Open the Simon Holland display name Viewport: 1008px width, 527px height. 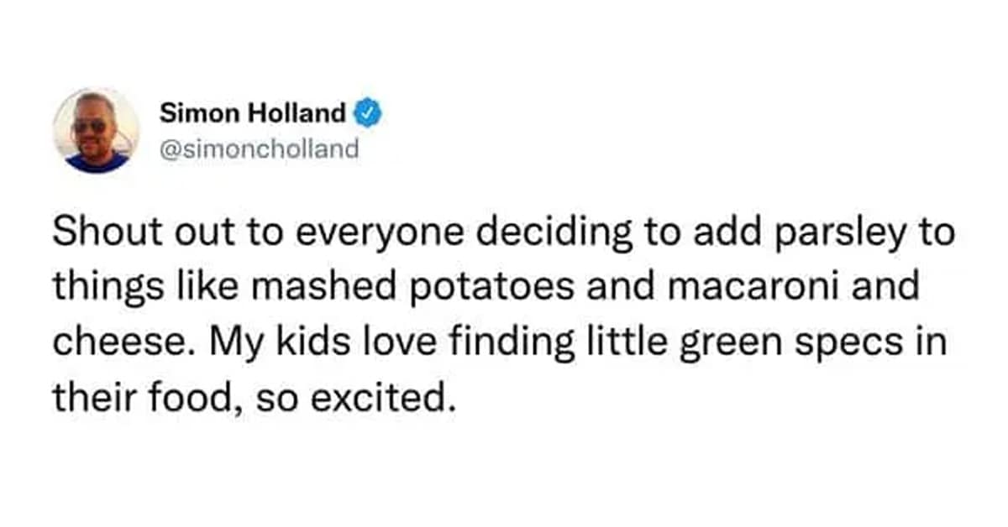tap(252, 112)
